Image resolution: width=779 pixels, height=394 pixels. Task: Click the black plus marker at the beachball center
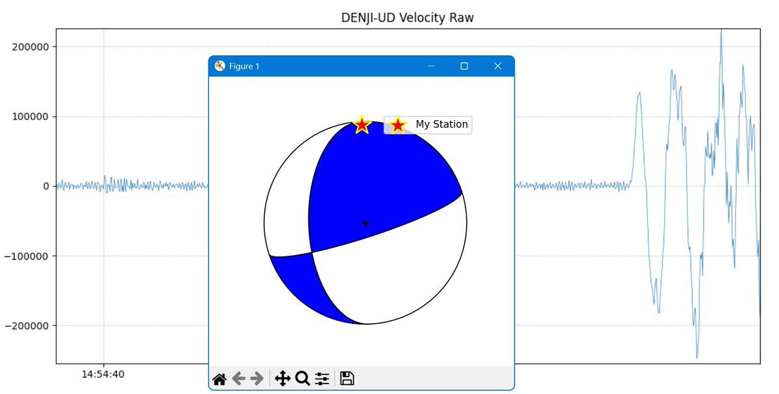pos(365,223)
